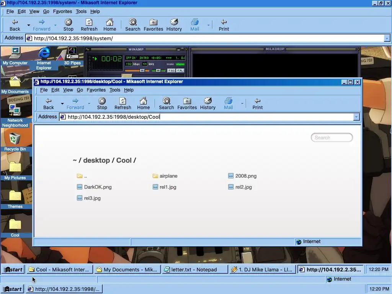Open Back dropdown arrow in outer system browser
This screenshot has height=294, width=392.
28,25
